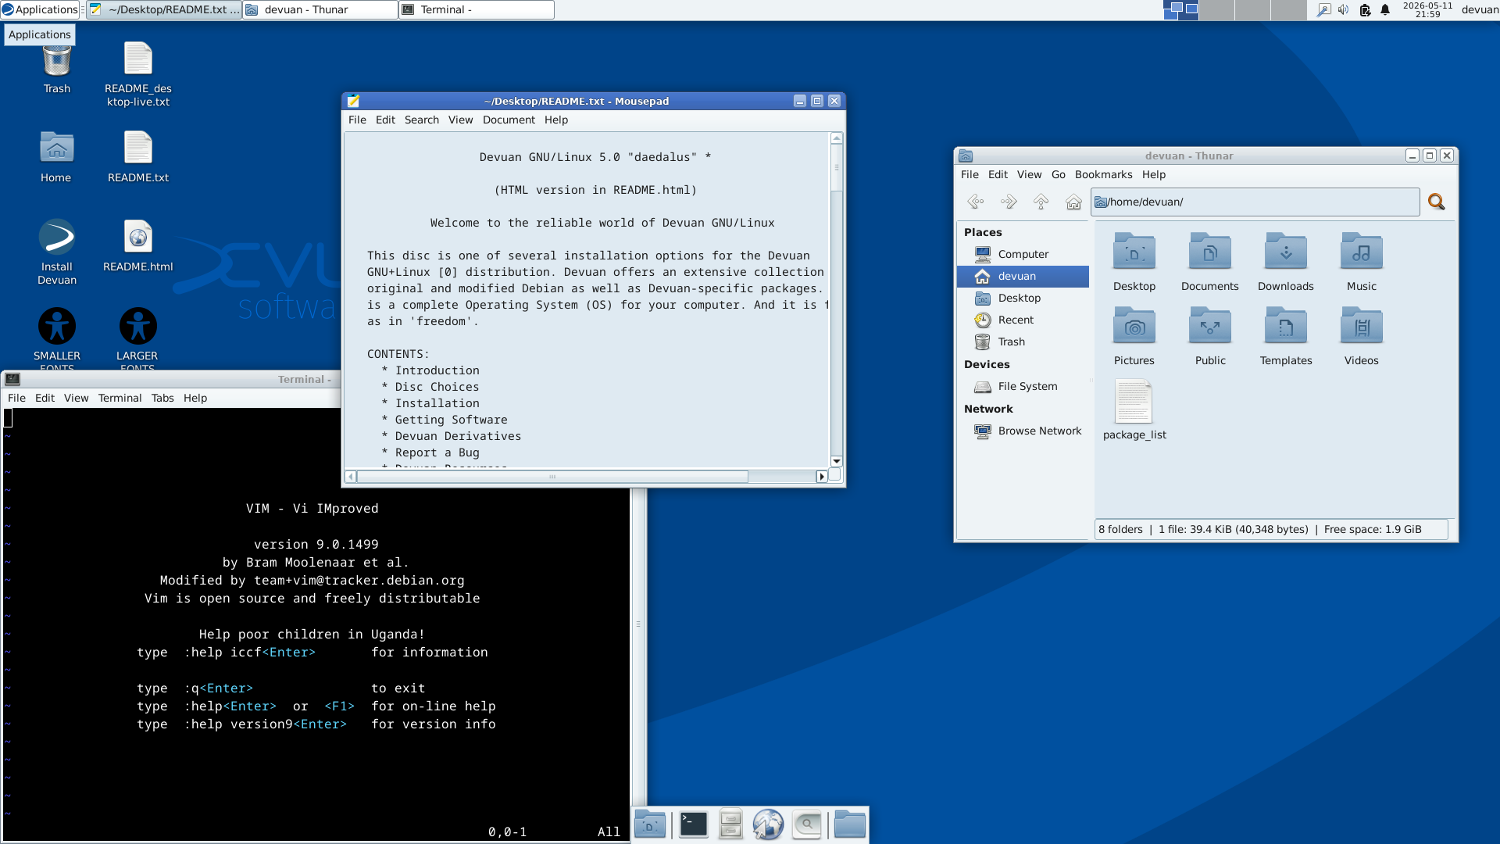Open README.txt file on the desktop
This screenshot has width=1500, height=844.
(x=138, y=156)
